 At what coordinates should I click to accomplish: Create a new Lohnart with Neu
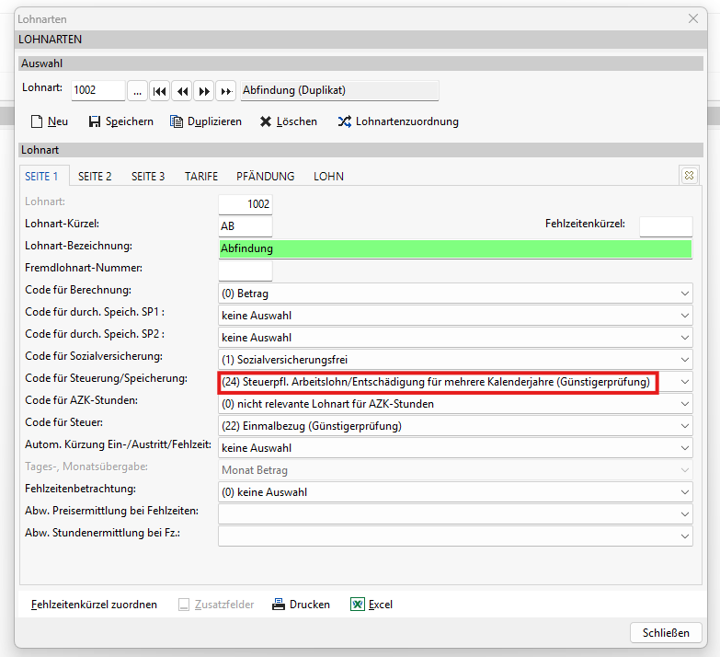(49, 121)
